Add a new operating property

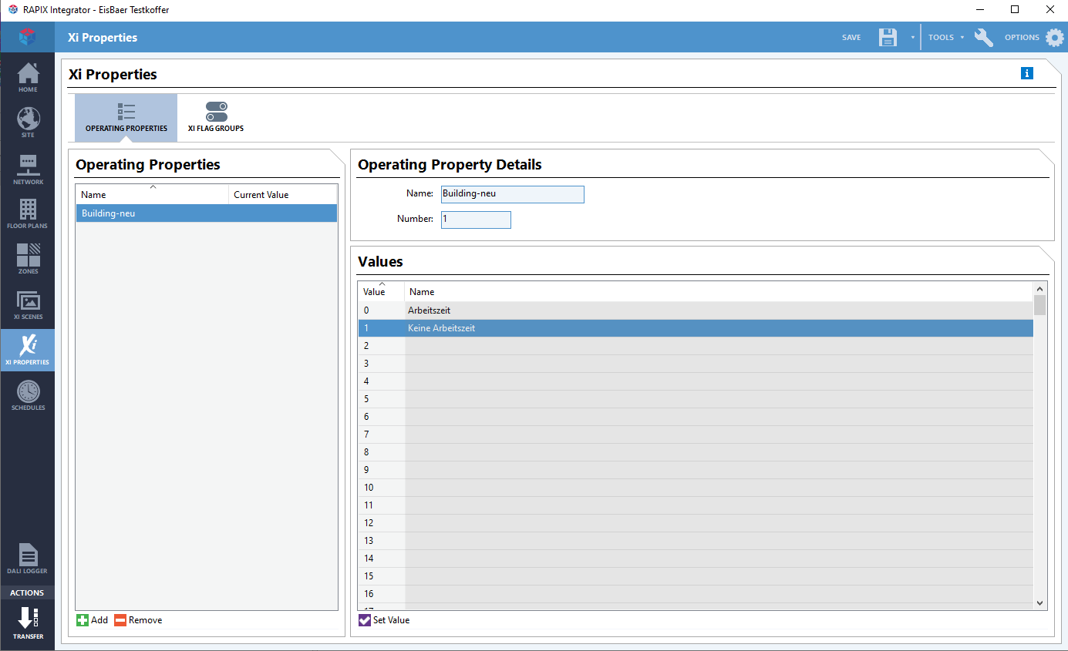click(92, 620)
